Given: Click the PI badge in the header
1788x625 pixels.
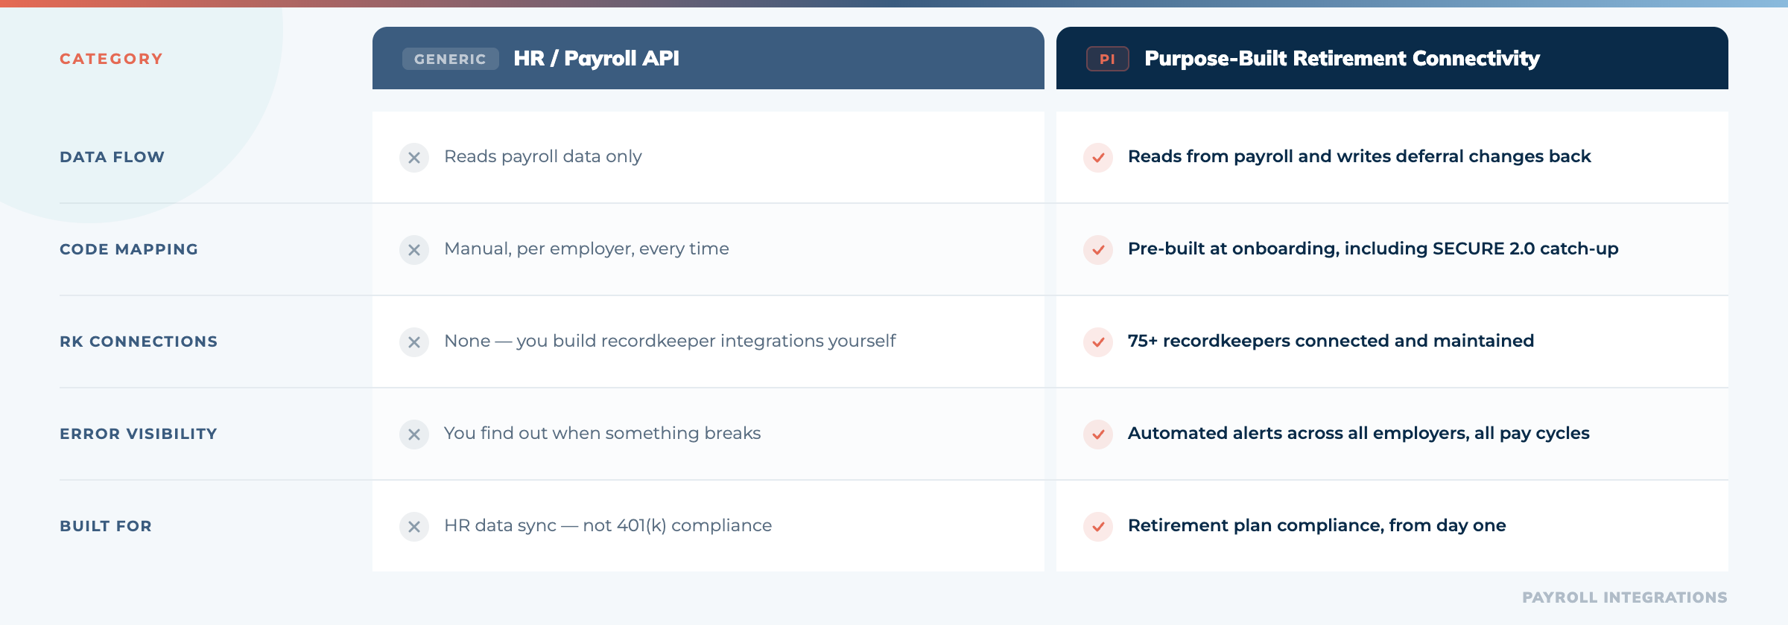Looking at the screenshot, I should [1108, 59].
